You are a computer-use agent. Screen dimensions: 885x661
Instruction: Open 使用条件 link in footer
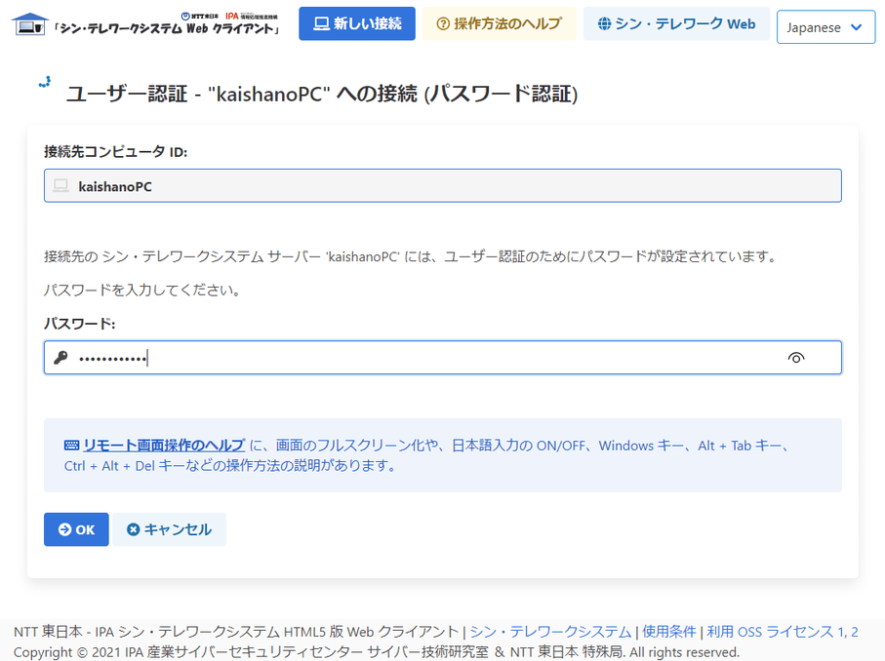pyautogui.click(x=668, y=631)
